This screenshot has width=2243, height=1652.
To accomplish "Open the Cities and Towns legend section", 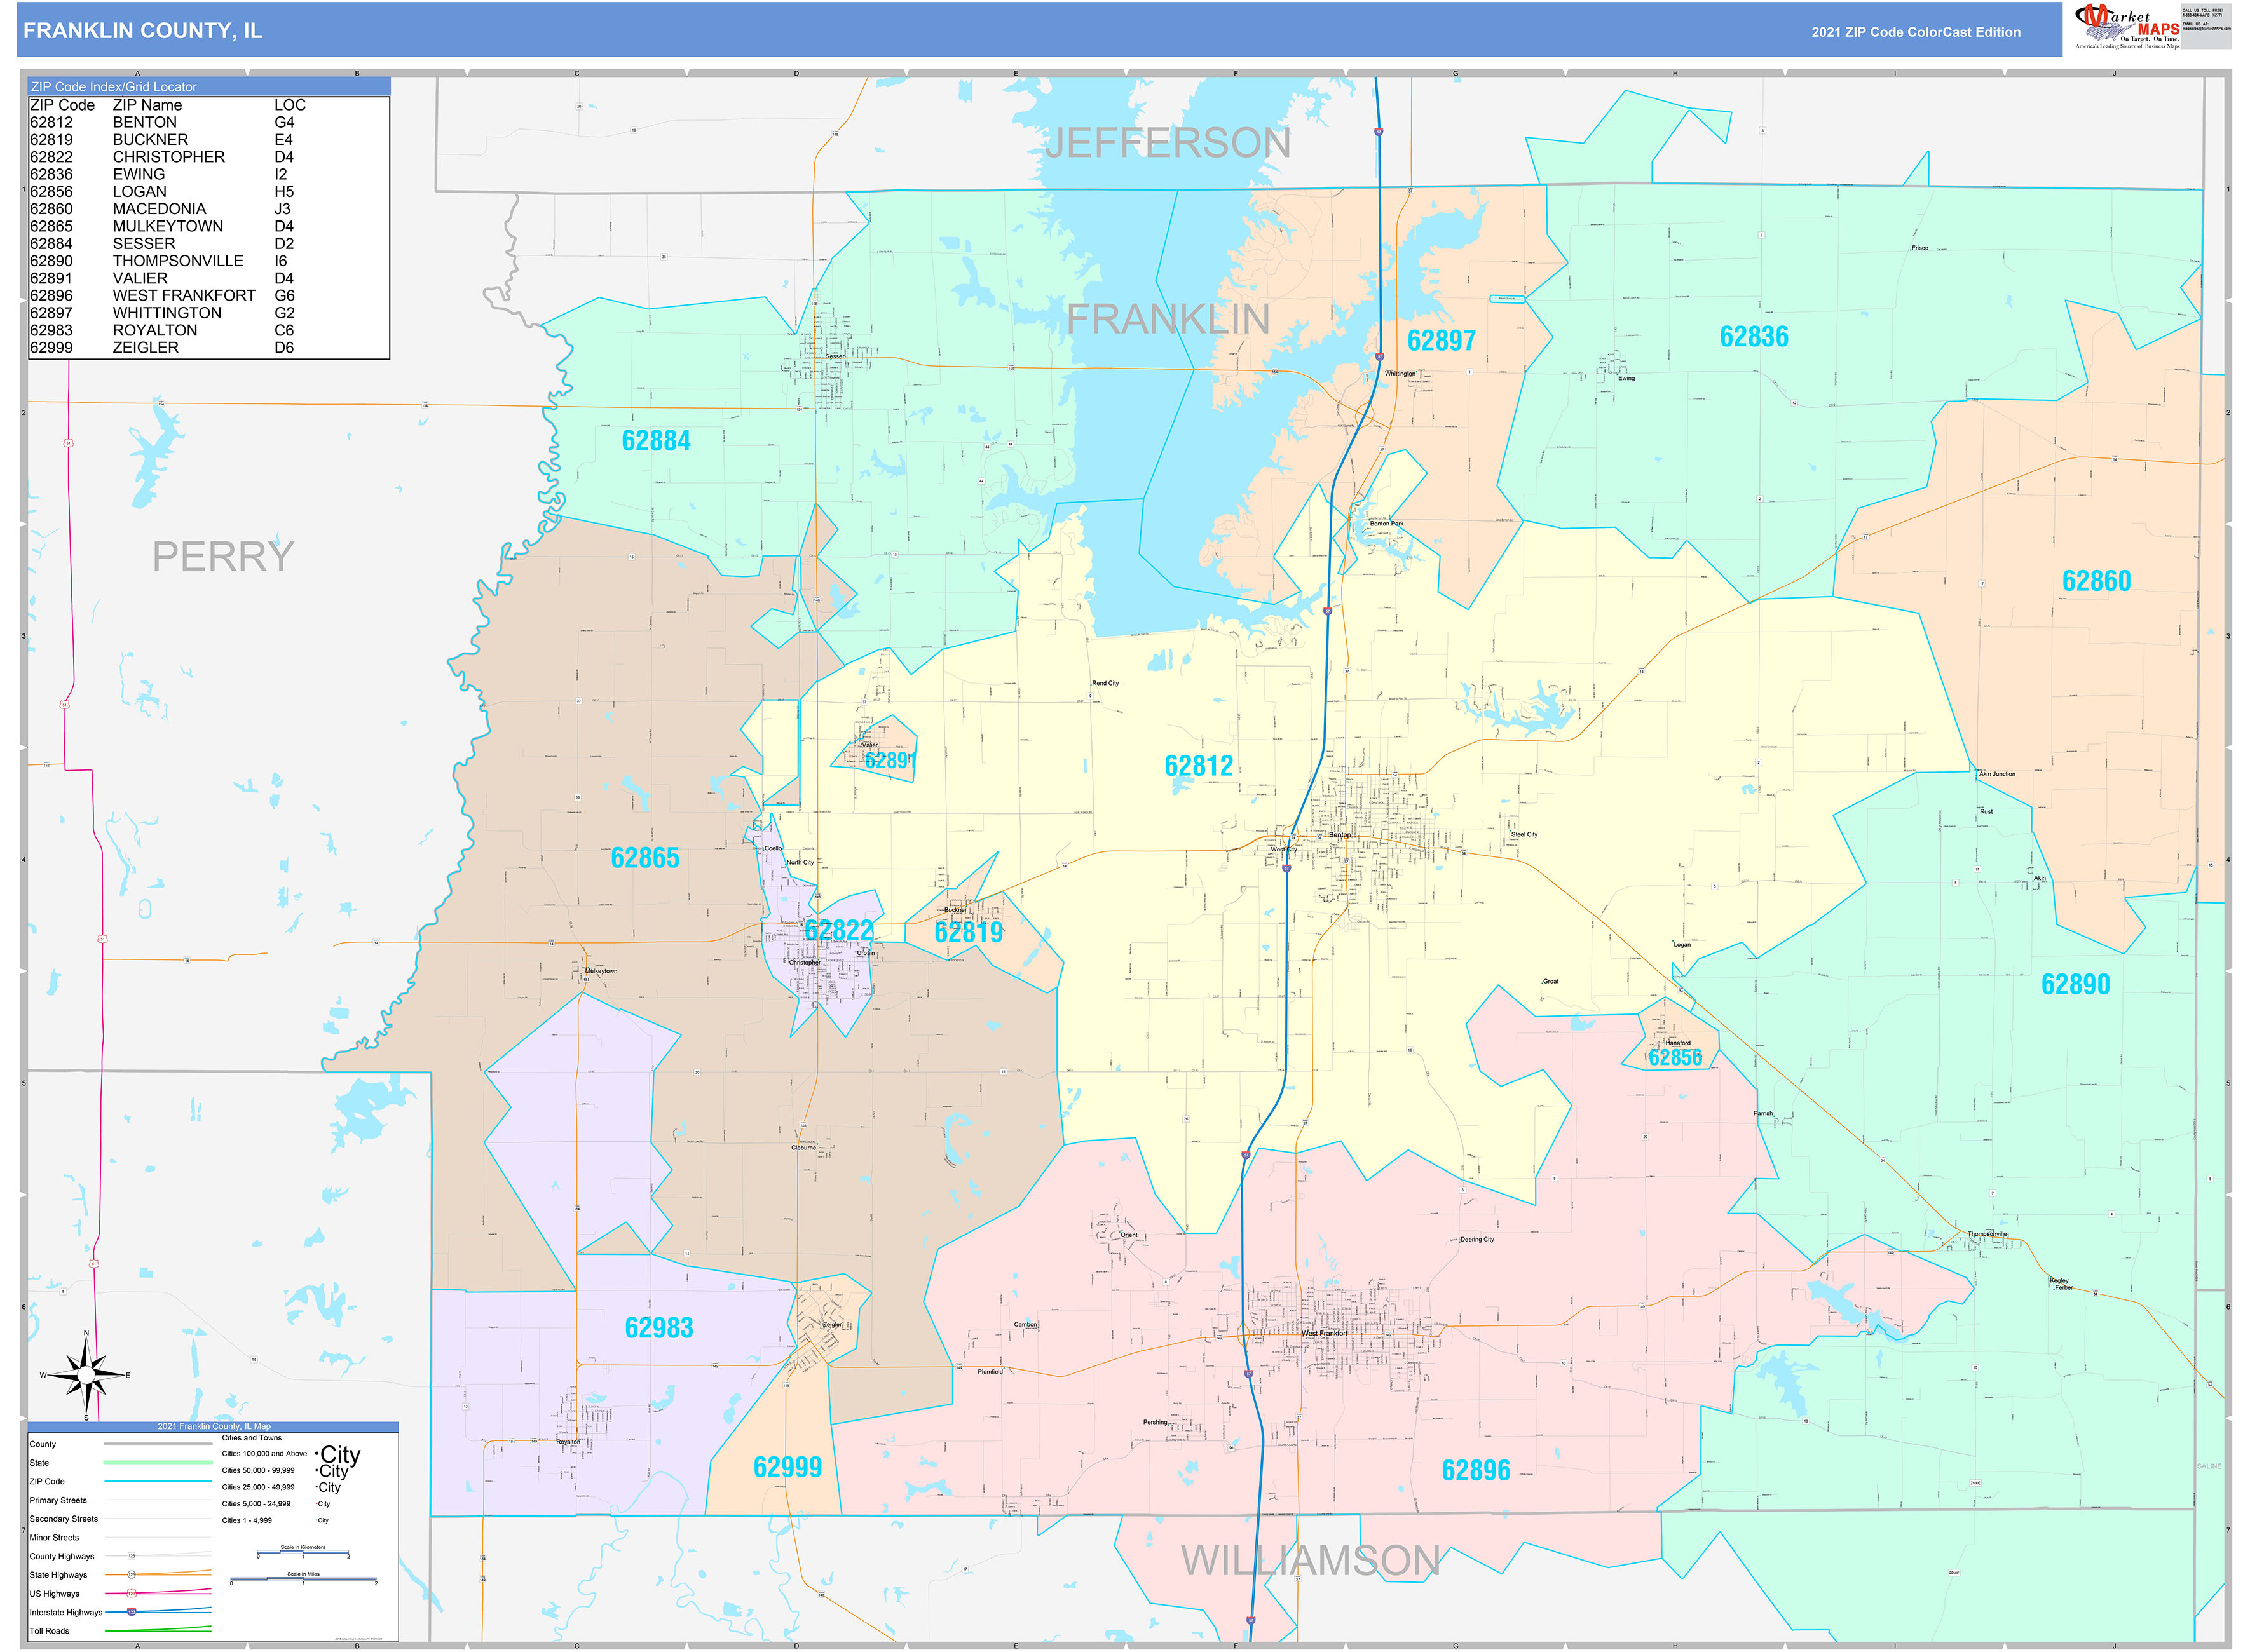I will pos(252,1438).
